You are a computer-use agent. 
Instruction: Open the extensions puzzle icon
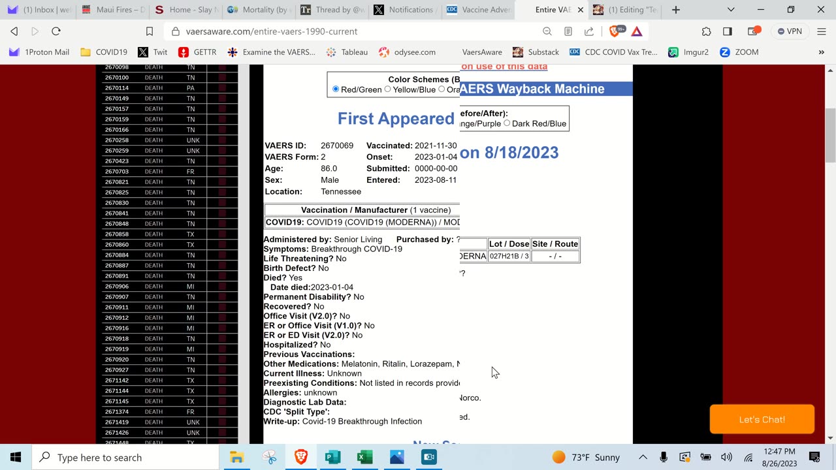coord(707,31)
